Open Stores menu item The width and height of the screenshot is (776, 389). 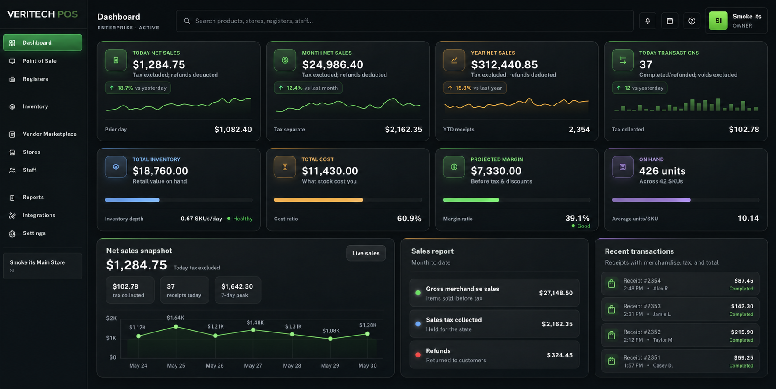click(x=43, y=152)
